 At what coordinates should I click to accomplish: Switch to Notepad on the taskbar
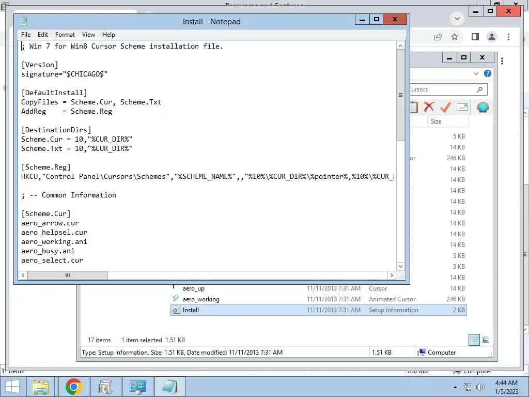[169, 387]
